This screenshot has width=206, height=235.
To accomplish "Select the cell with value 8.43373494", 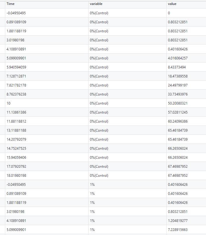I will pyautogui.click(x=177, y=67).
